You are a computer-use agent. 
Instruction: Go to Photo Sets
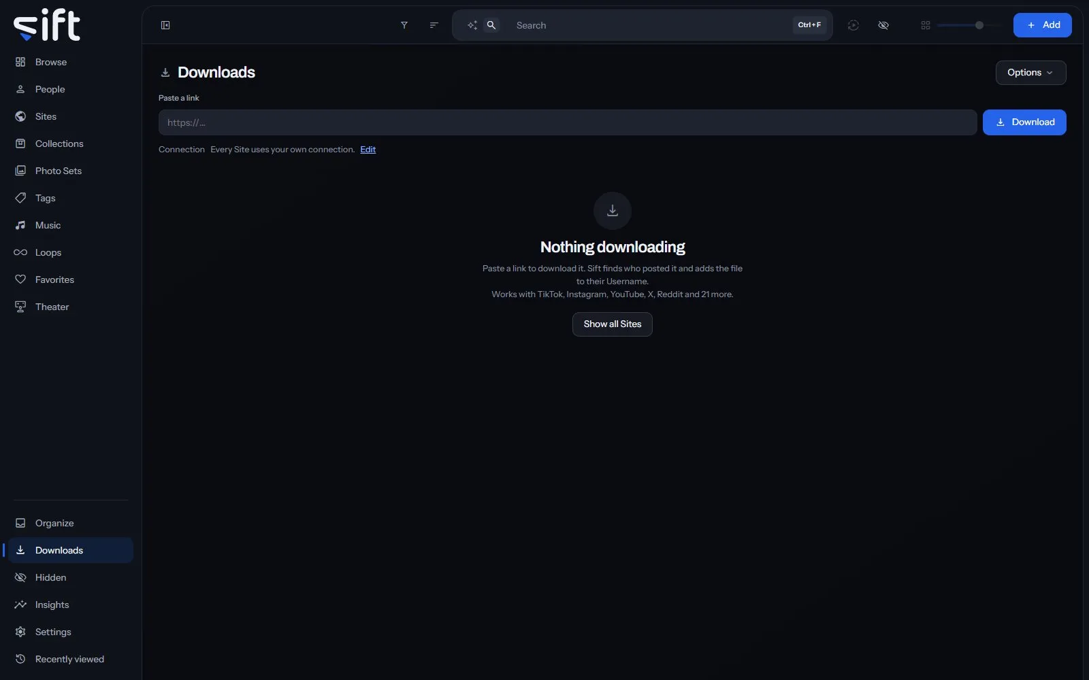click(71, 171)
